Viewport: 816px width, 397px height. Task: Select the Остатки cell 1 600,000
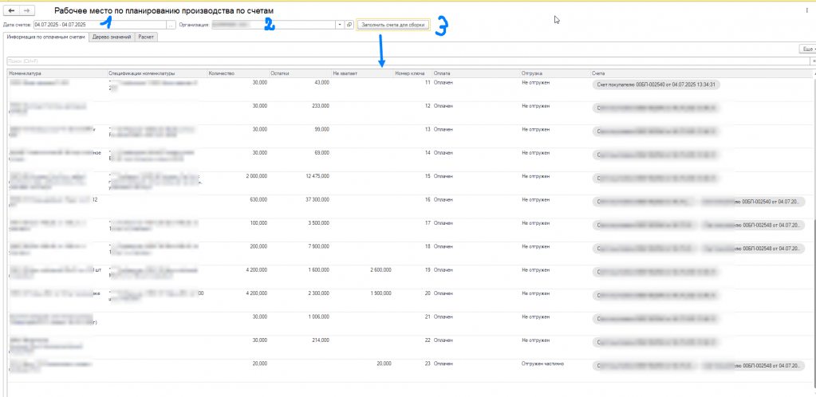(318, 270)
